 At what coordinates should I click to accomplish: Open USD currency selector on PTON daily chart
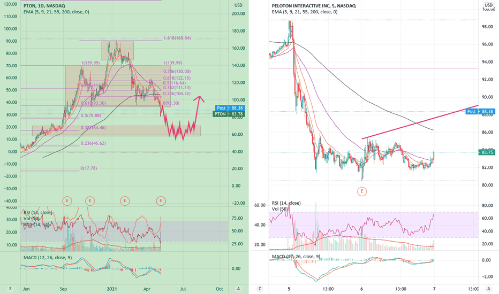(238, 5)
